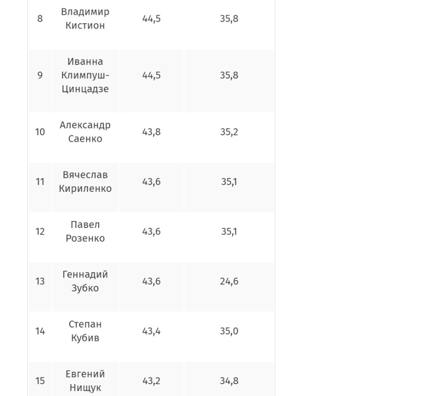Select the row number 10 cell
Image resolution: width=446 pixels, height=396 pixels.
click(40, 132)
